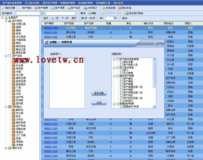Click inside the 选择用户 list box

tap(67, 83)
